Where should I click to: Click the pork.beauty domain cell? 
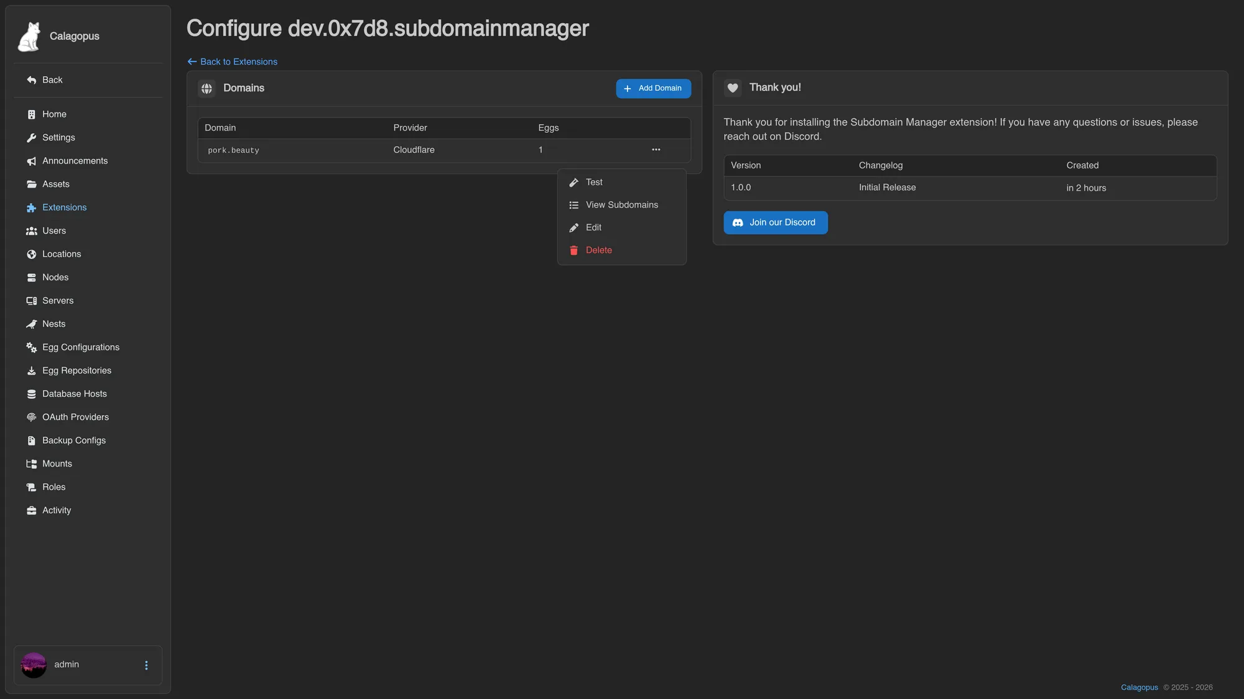point(233,150)
